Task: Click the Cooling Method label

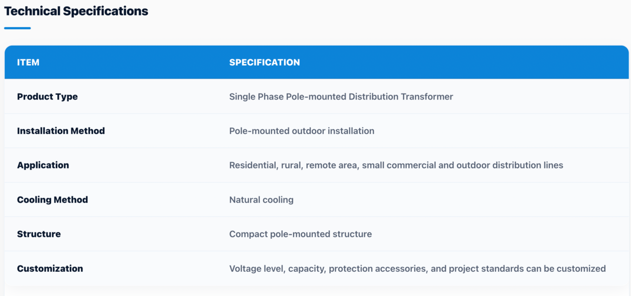Action: point(52,200)
